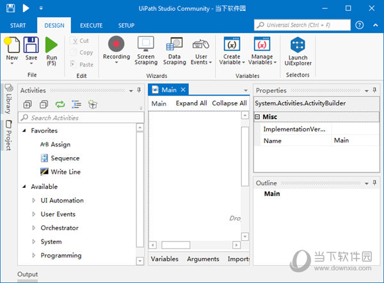The height and width of the screenshot is (283, 384).
Task: Start the Recording wizard
Action: [116, 48]
